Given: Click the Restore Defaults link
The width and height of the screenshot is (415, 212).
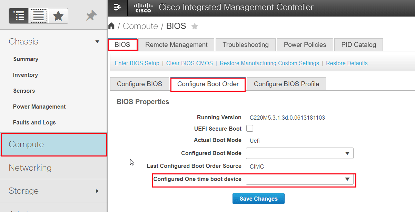Looking at the screenshot, I should [x=347, y=63].
